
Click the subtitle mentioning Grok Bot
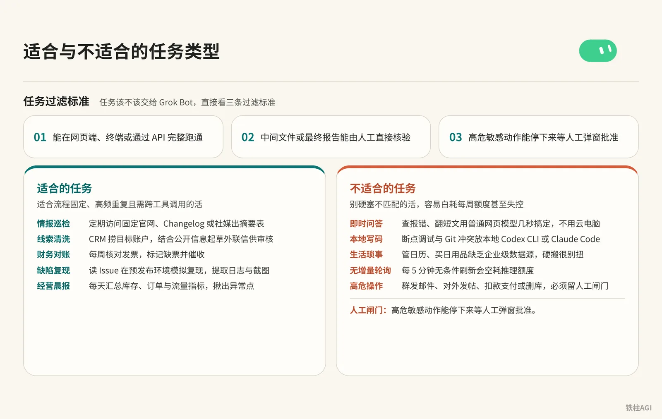(x=187, y=102)
